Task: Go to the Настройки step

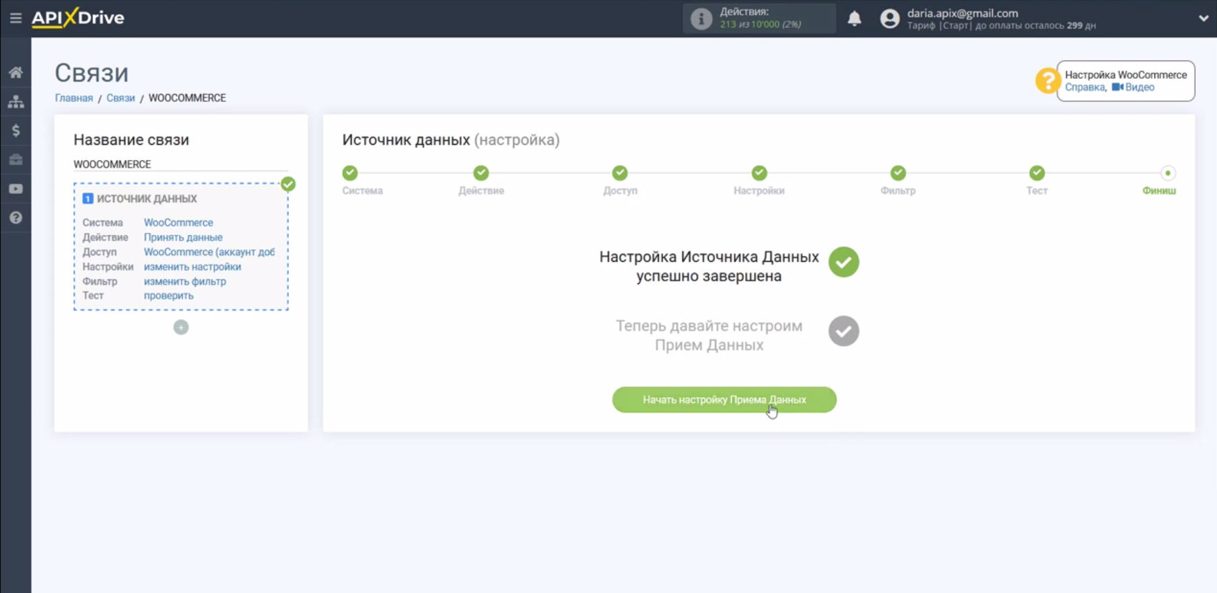Action: pyautogui.click(x=759, y=180)
